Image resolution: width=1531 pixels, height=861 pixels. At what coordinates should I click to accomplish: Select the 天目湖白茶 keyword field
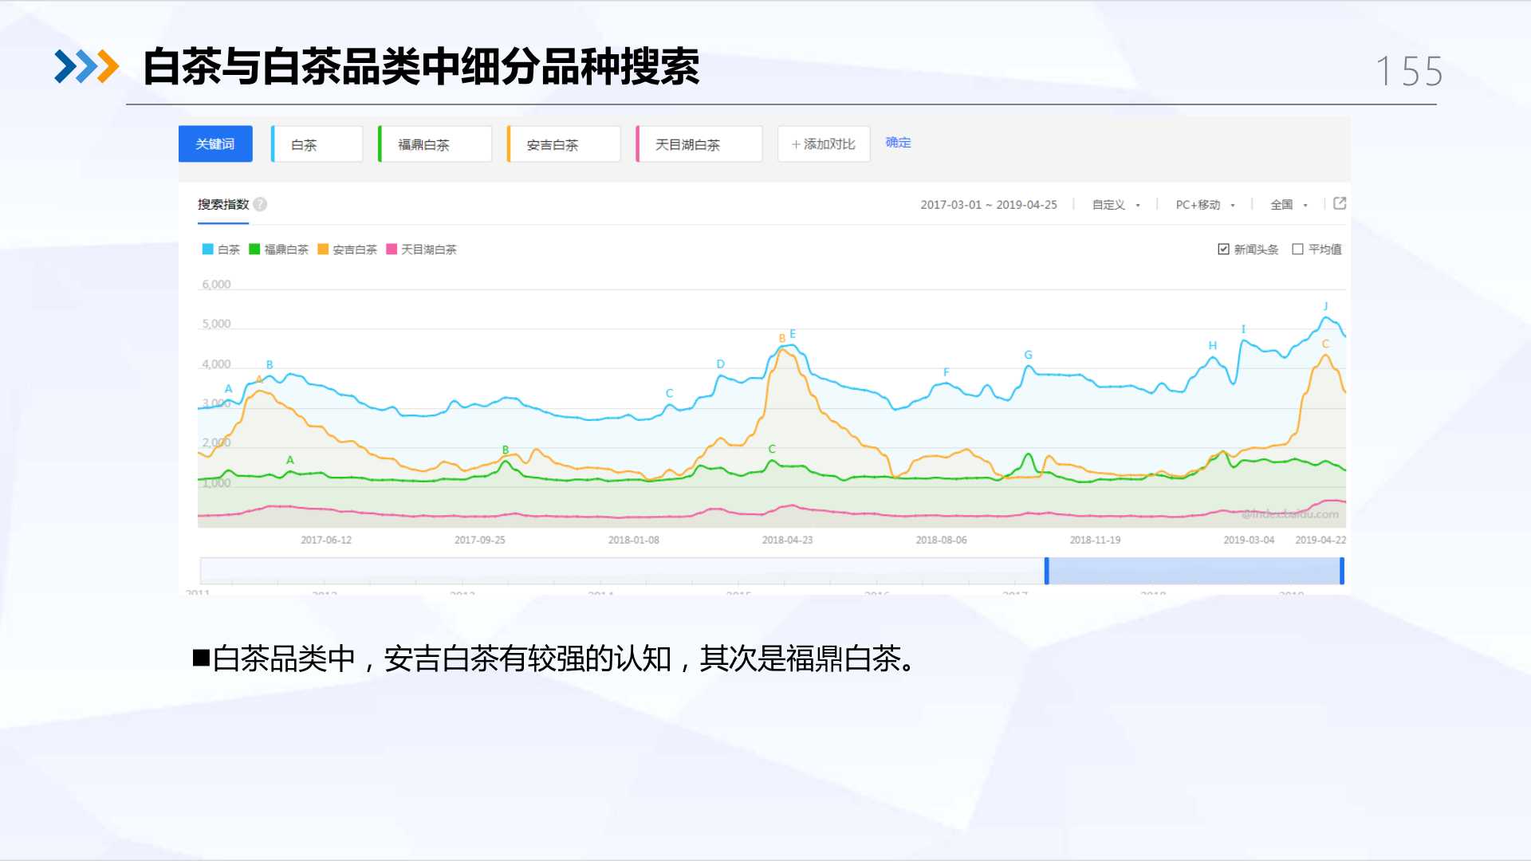pos(699,144)
